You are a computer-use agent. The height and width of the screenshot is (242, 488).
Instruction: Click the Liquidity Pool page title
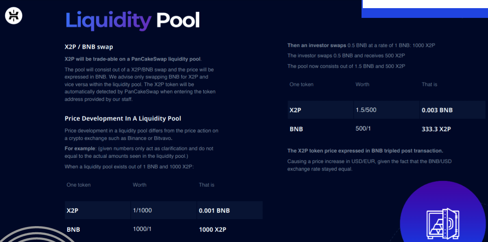click(x=133, y=20)
